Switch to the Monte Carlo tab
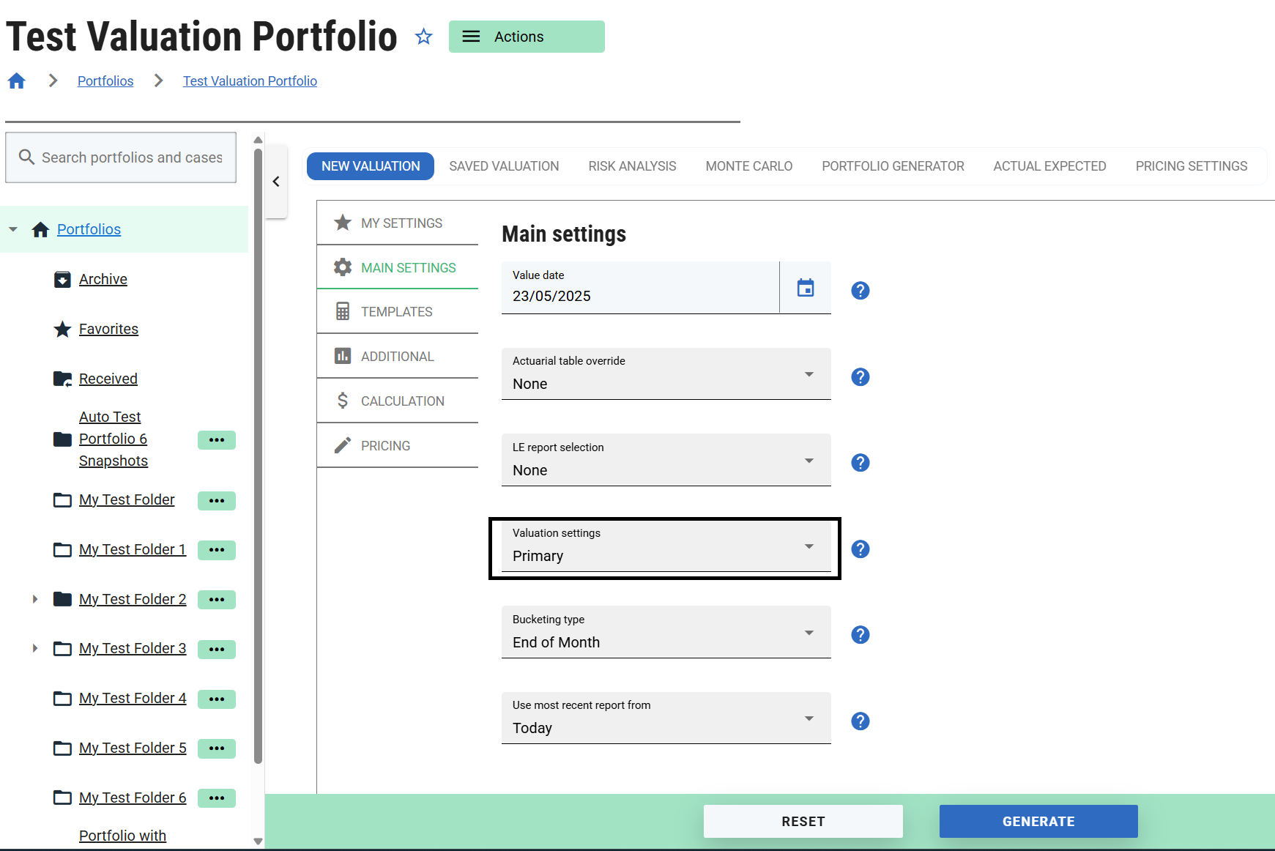 (748, 166)
